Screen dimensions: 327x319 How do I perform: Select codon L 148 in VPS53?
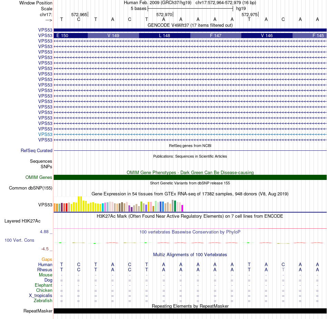coord(165,36)
